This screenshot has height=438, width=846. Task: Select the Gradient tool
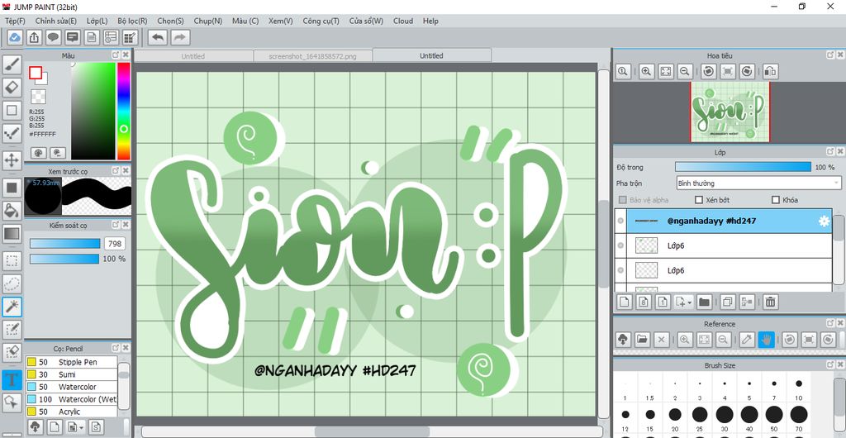coord(12,234)
